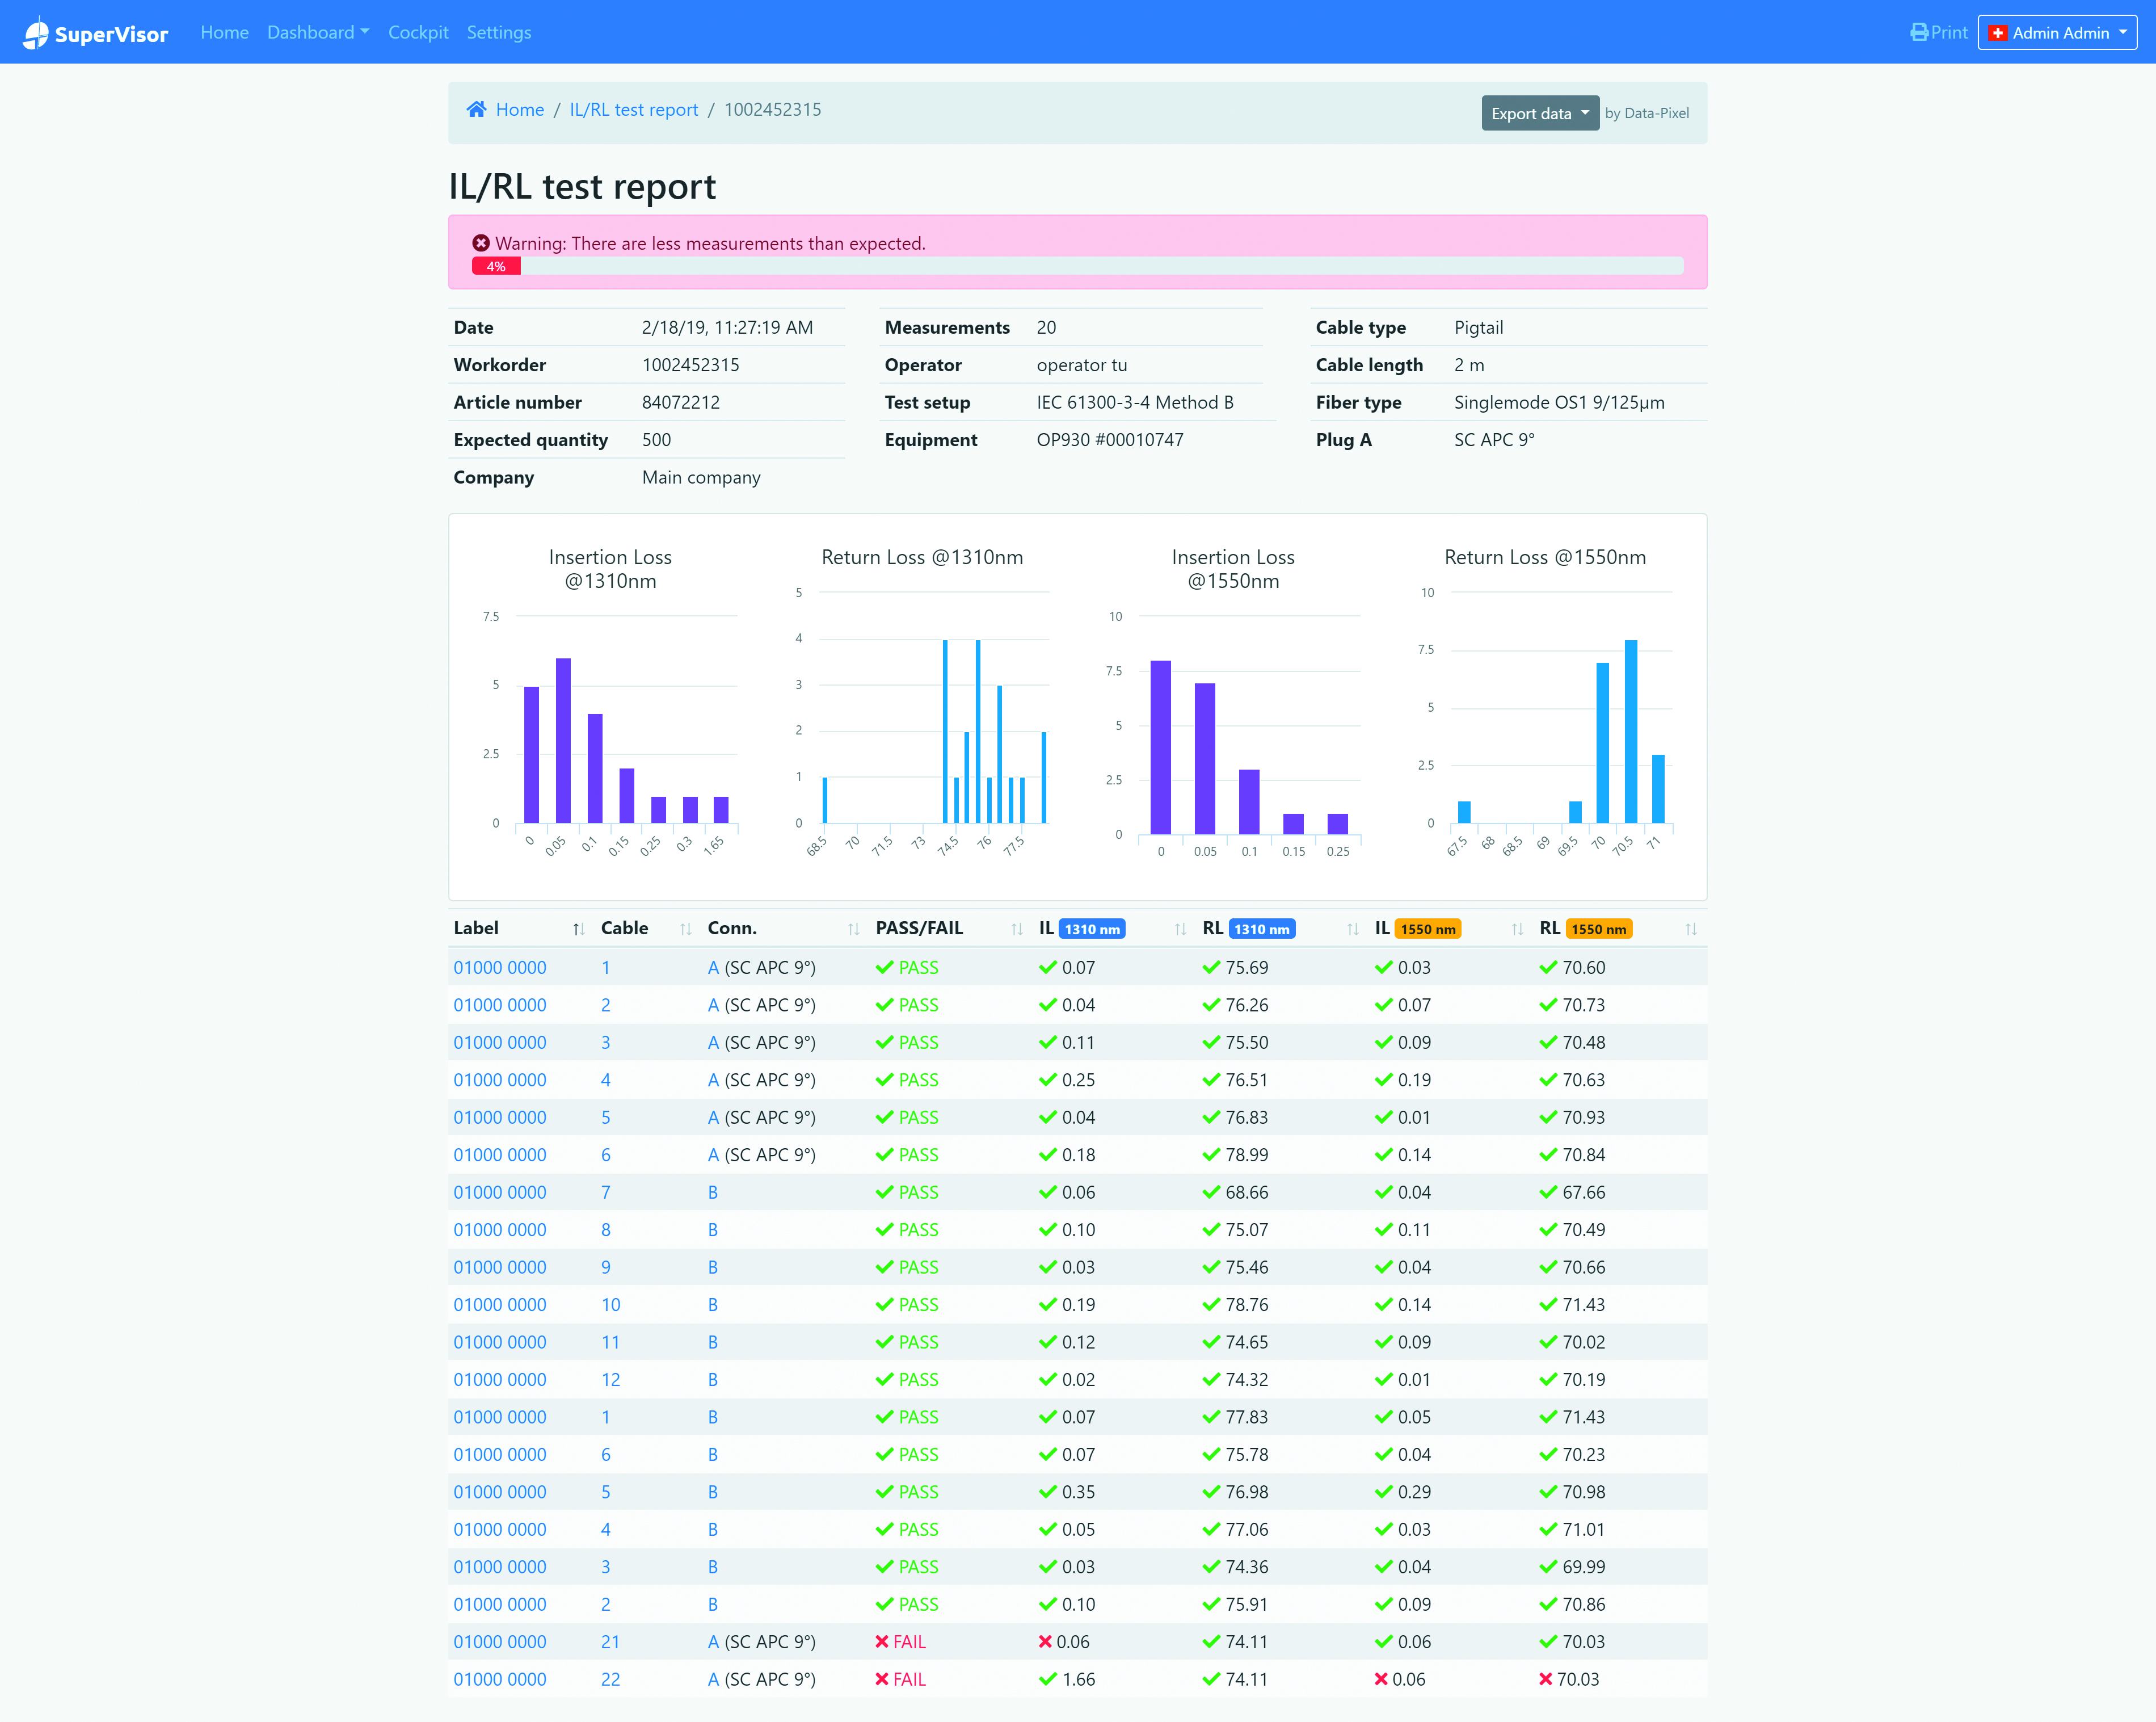This screenshot has width=2156, height=1722.
Task: Follow the IL/RL test report breadcrumb link
Action: 634,109
